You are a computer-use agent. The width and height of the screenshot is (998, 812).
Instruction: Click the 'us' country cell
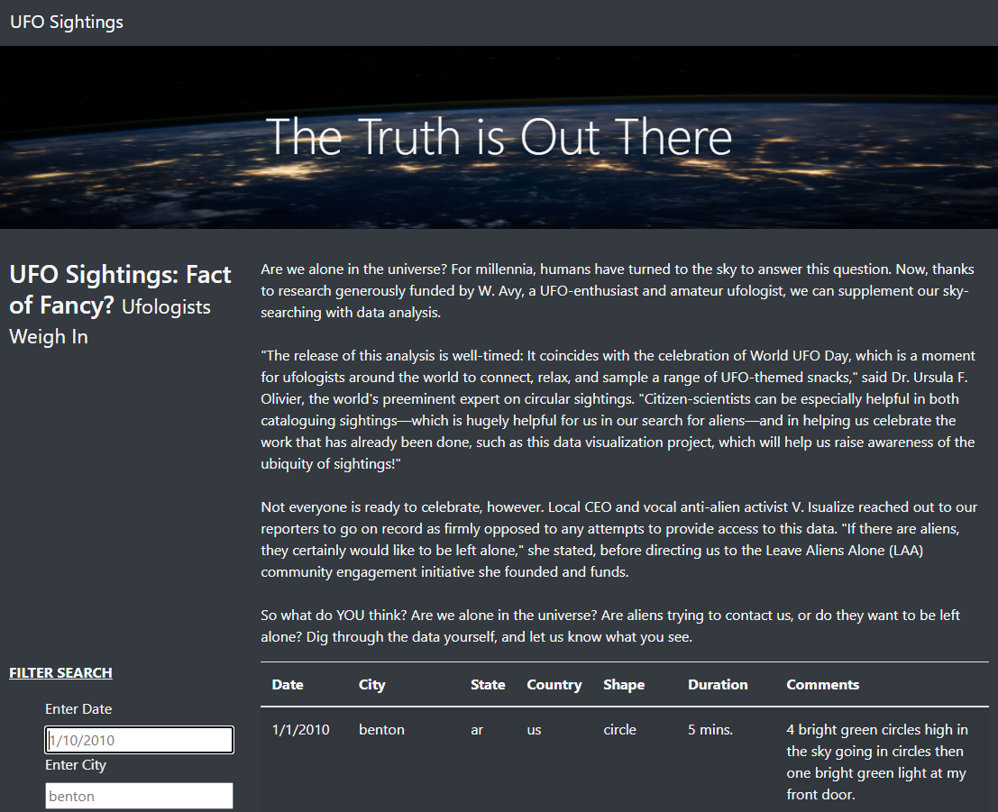(x=534, y=730)
